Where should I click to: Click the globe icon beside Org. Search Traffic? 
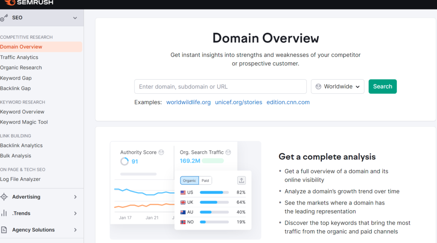[228, 152]
